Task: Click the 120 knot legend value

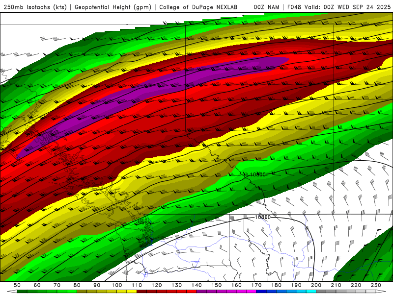Action: 157,285
